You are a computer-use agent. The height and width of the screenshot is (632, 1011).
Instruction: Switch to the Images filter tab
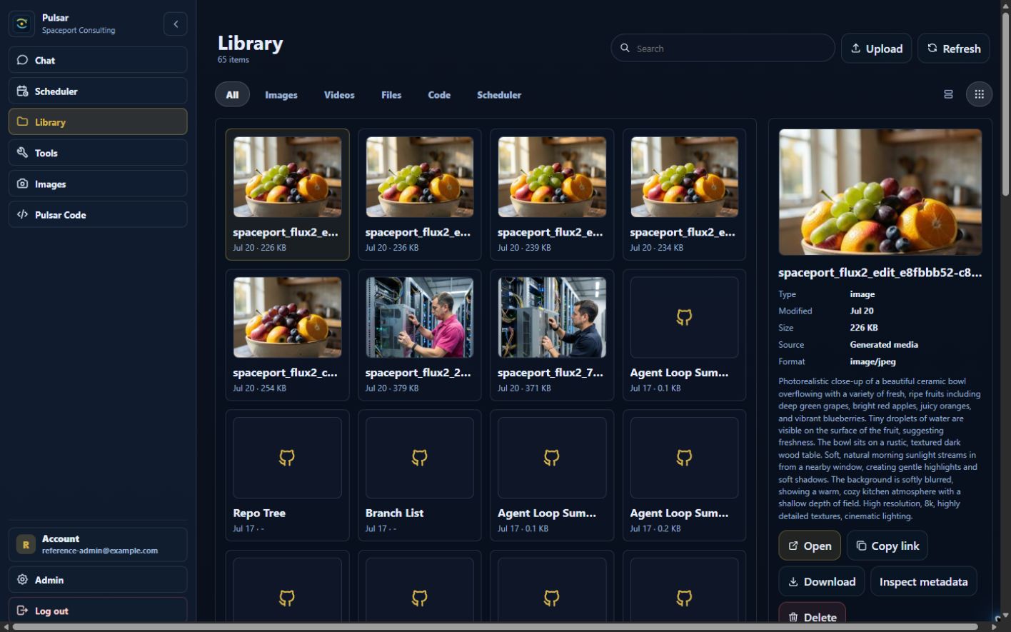click(x=281, y=94)
